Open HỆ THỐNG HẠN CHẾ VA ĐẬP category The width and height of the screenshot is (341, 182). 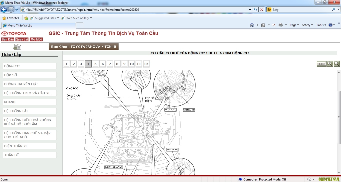[29, 135]
